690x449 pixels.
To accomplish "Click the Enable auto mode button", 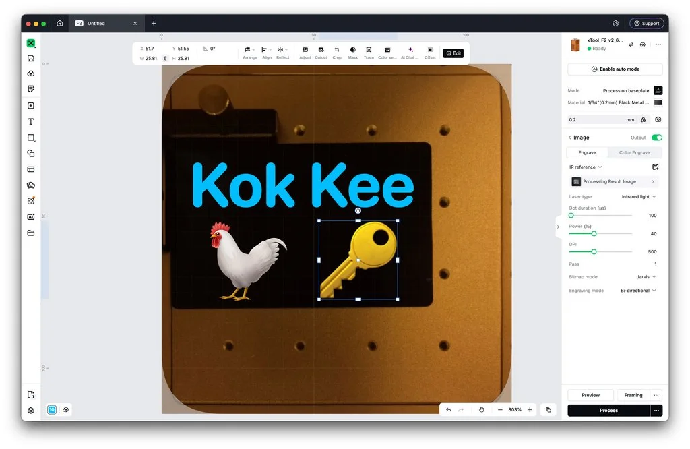I will click(615, 69).
